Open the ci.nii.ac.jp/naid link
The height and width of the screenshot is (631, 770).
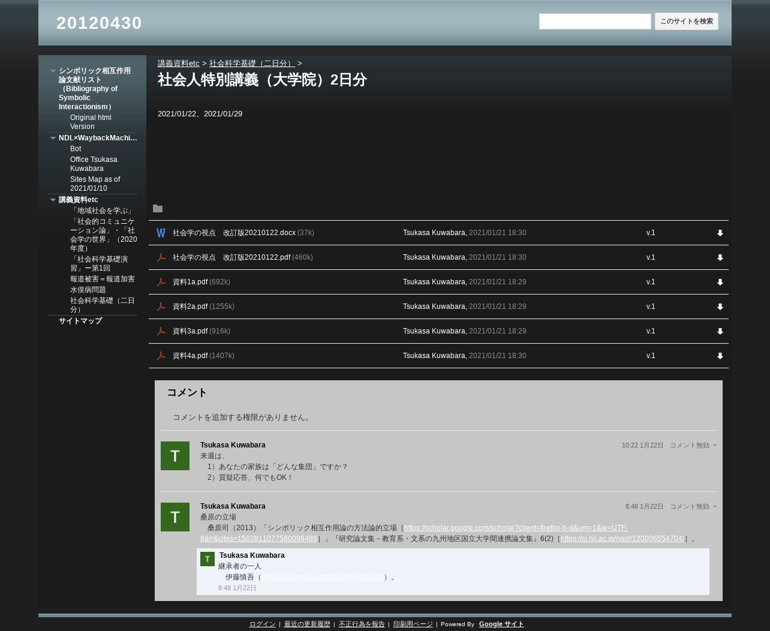pos(622,539)
